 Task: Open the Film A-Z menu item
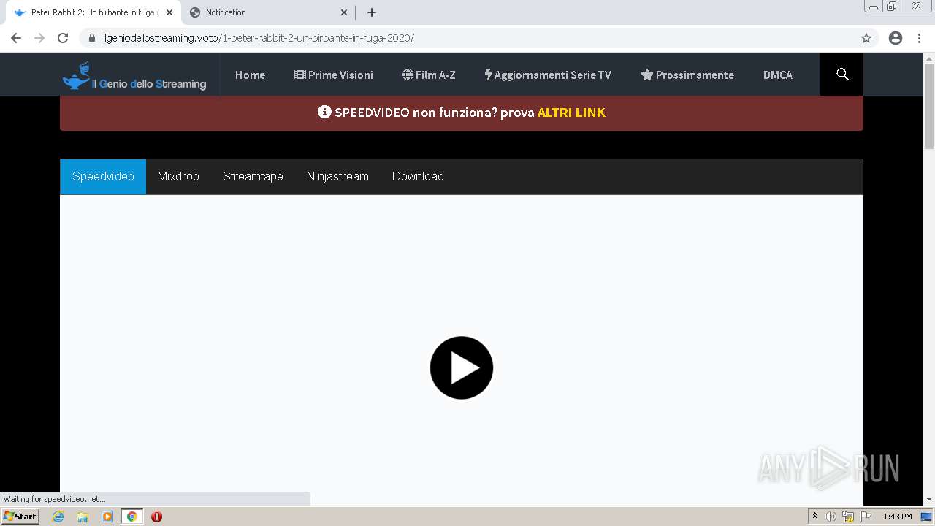429,75
